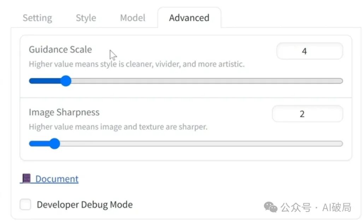
Task: Click the Guidance Scale label
Action: pyautogui.click(x=60, y=49)
